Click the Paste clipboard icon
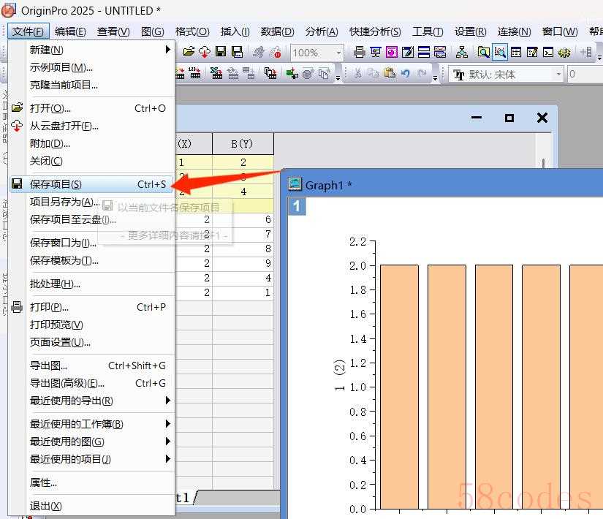 [390, 73]
